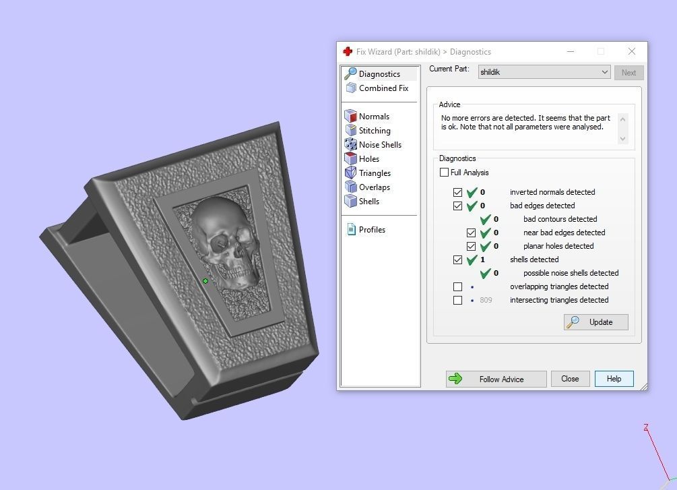This screenshot has width=677, height=490.
Task: Click the Follow Advice button
Action: pyautogui.click(x=496, y=379)
